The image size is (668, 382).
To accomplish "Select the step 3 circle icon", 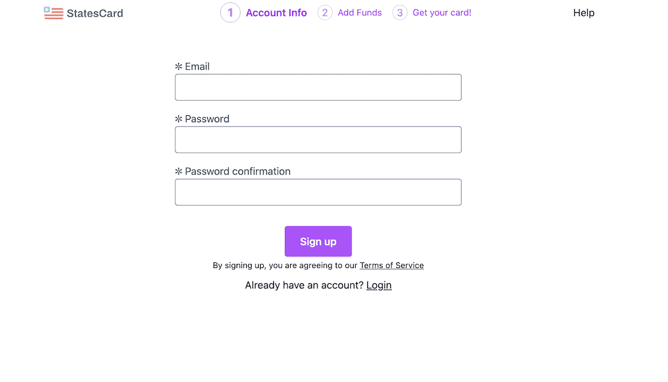I will pyautogui.click(x=400, y=13).
